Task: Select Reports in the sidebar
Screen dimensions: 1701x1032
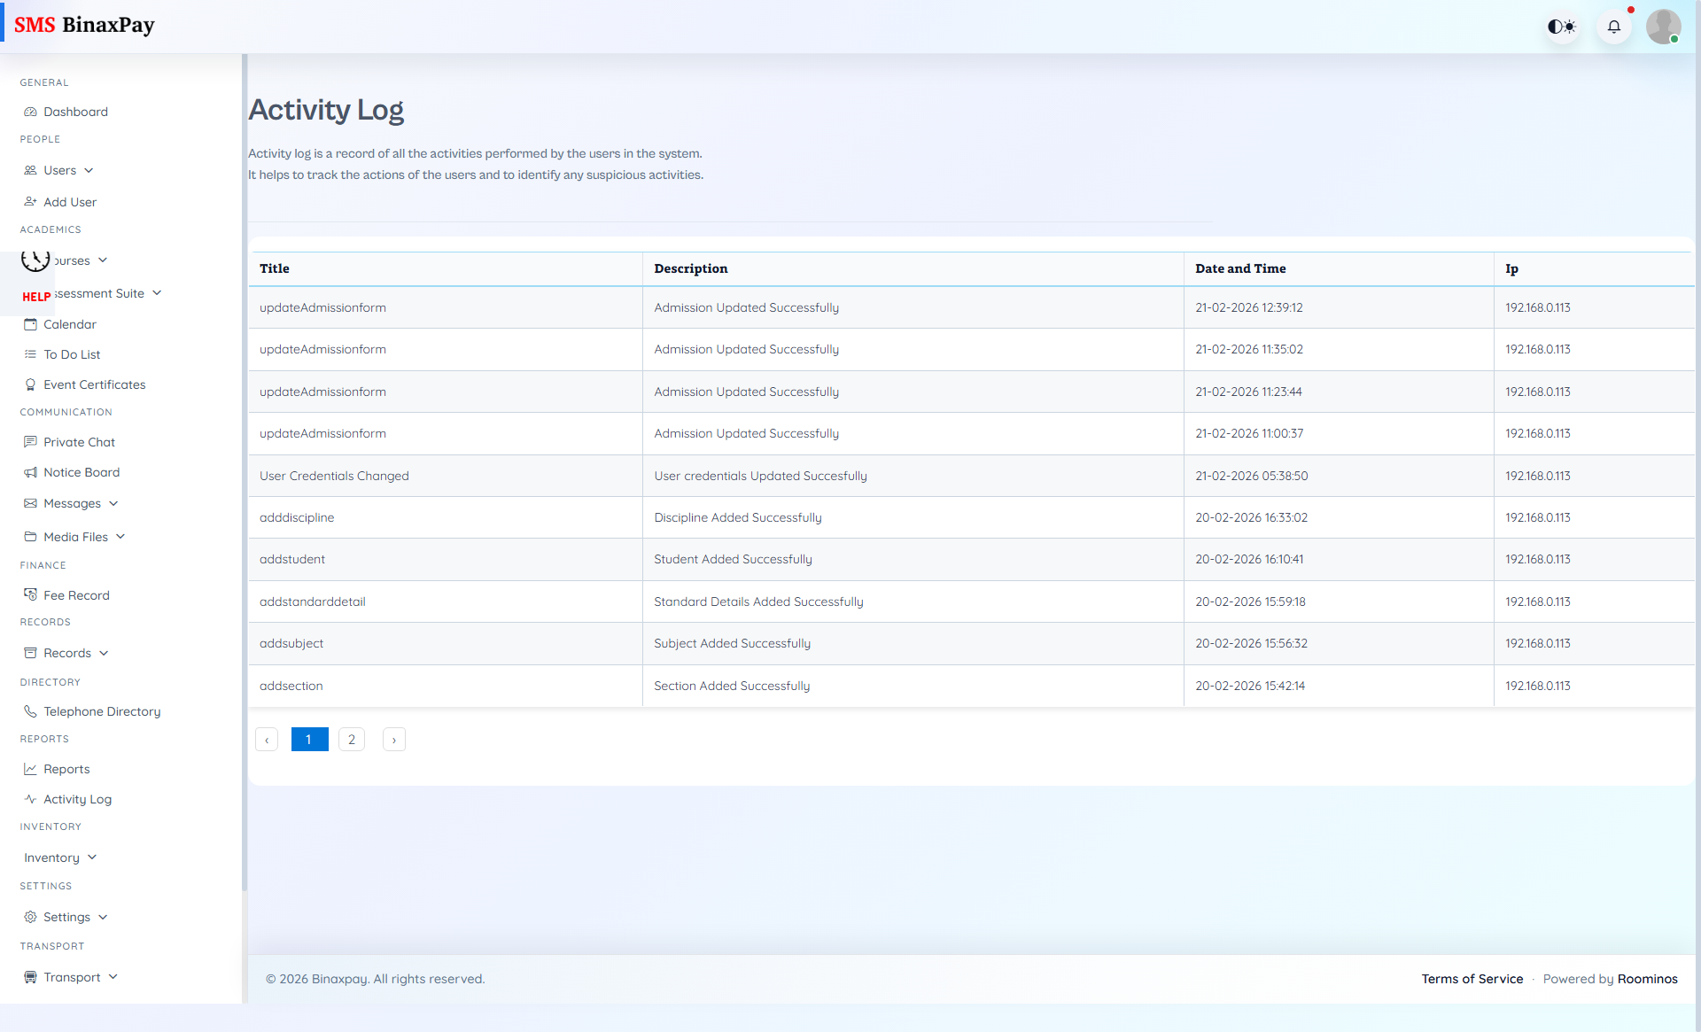Action: tap(66, 769)
